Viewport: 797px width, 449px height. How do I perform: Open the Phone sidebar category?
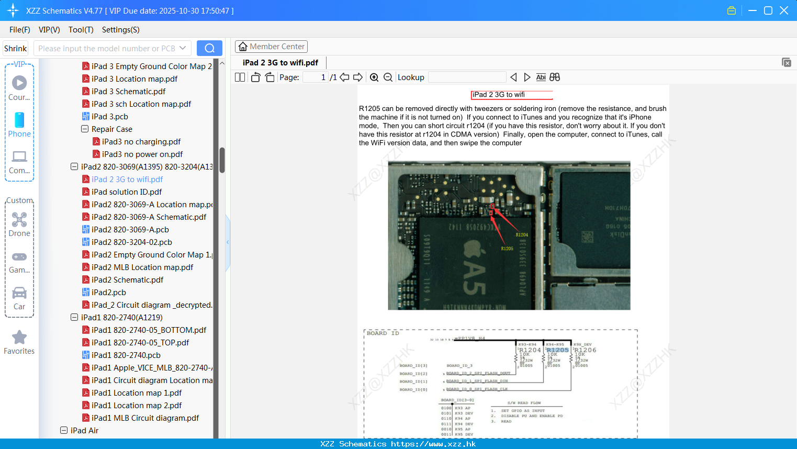pyautogui.click(x=19, y=125)
